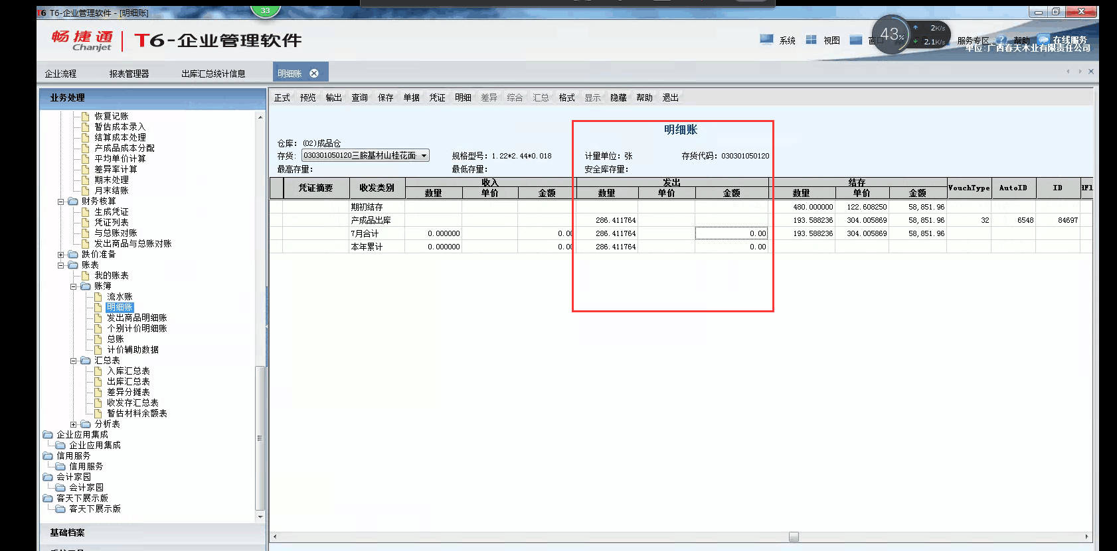Collapse the 汇总表 tree node
This screenshot has width=1117, height=551.
[x=73, y=360]
